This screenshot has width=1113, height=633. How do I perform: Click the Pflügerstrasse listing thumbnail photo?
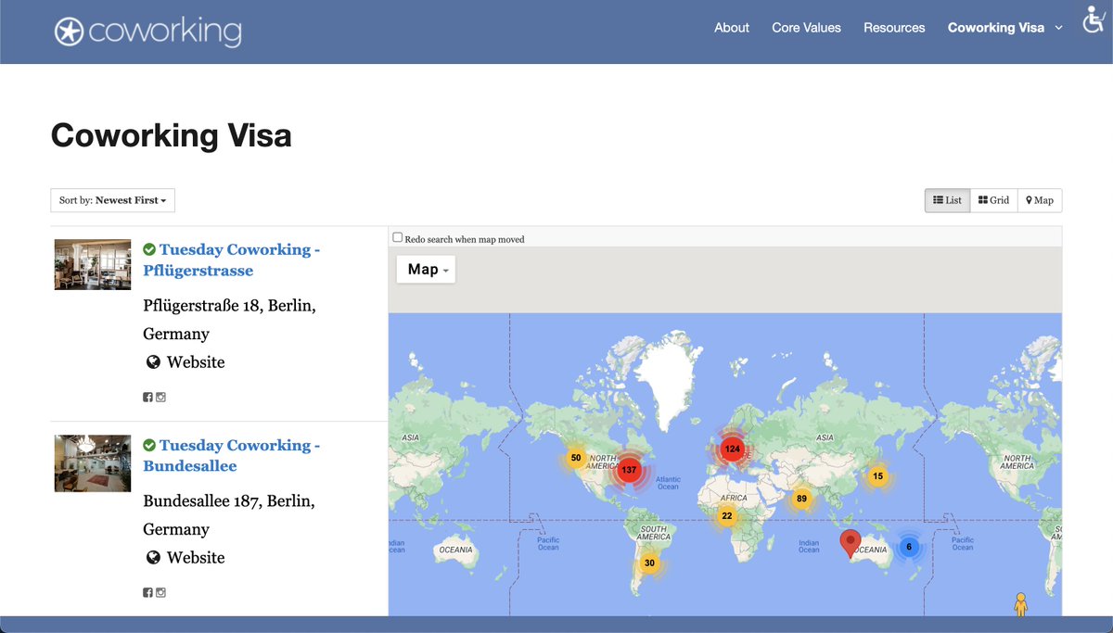93,265
